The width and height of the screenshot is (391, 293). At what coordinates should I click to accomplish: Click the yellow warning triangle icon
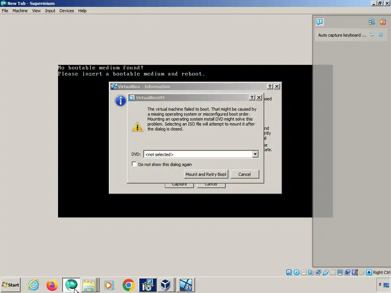(137, 127)
